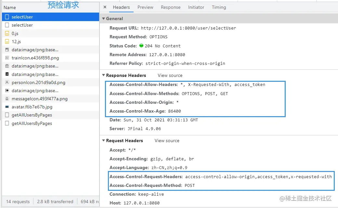The image size is (338, 208).
Task: Open the Timing tab
Action: click(219, 7)
